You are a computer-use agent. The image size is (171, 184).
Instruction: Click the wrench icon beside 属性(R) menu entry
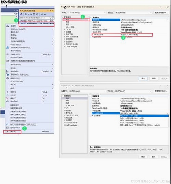point(7,131)
